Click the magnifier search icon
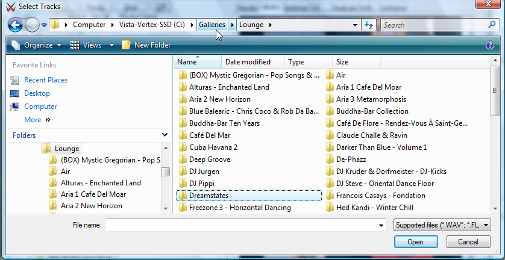 click(x=492, y=25)
